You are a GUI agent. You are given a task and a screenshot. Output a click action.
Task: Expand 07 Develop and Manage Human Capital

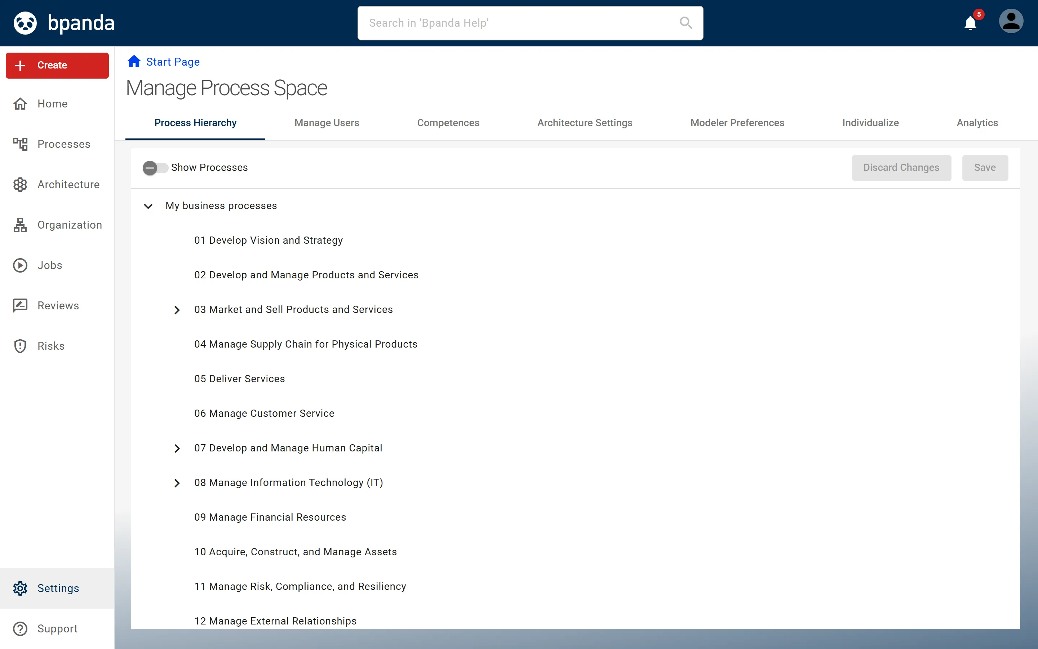point(177,449)
